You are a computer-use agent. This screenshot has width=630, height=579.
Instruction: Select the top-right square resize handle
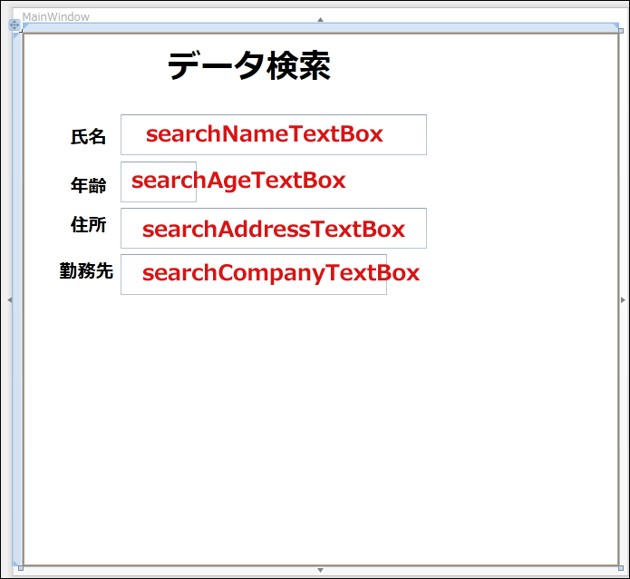click(x=621, y=31)
